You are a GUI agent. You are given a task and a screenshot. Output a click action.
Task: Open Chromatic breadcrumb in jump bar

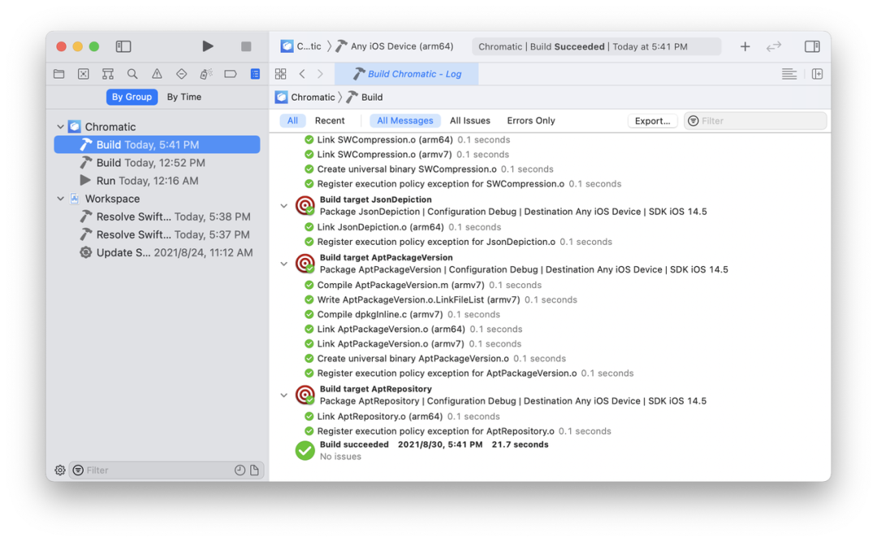coord(305,97)
